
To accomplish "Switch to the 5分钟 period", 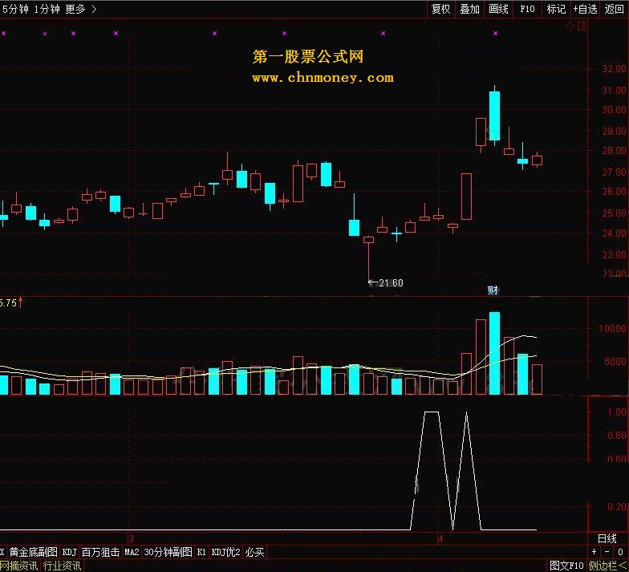I will tap(15, 9).
